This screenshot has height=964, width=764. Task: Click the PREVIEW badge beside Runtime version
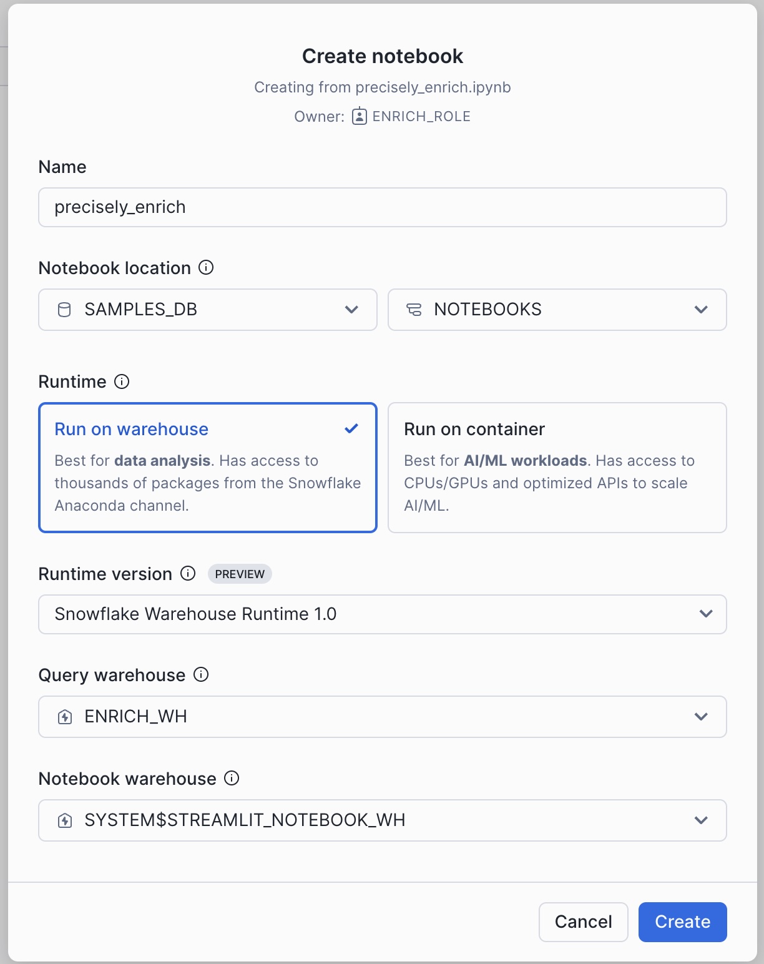240,574
